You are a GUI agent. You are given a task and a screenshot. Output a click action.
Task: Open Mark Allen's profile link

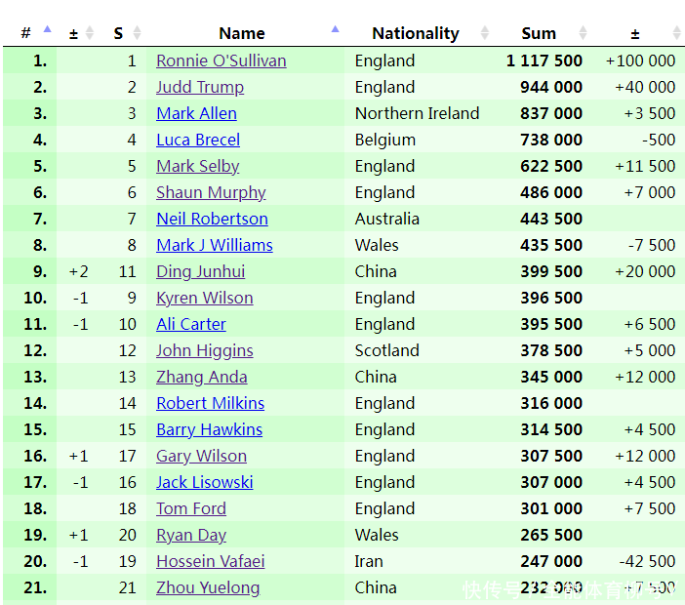(x=196, y=113)
